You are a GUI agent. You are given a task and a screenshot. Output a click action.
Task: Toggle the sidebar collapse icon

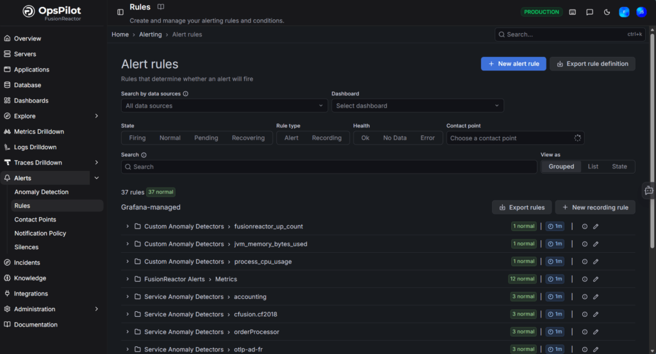[120, 12]
